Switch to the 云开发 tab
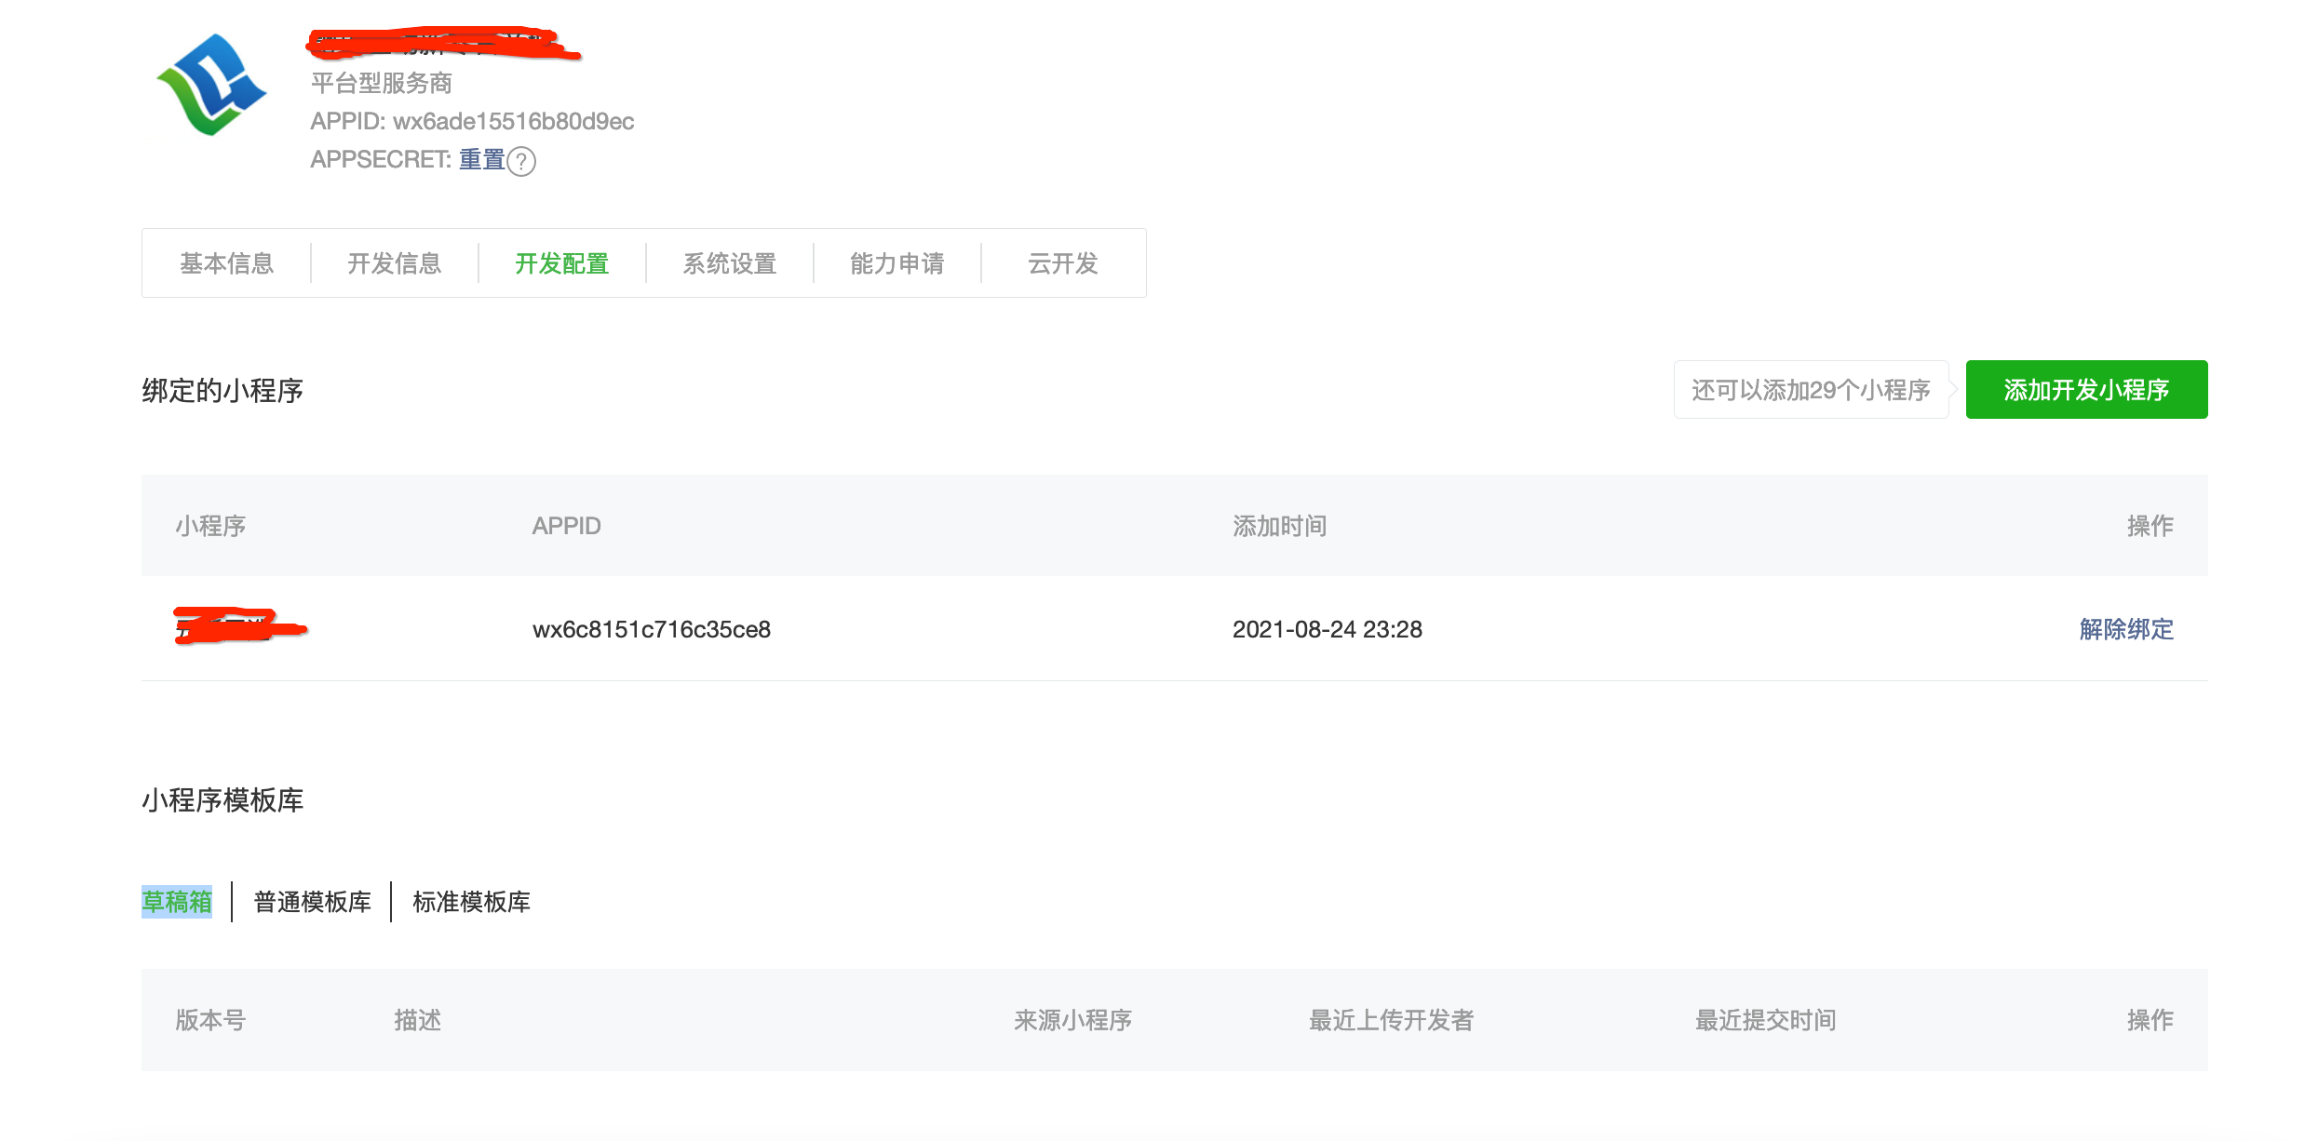Image resolution: width=2305 pixels, height=1141 pixels. pyautogui.click(x=1062, y=263)
